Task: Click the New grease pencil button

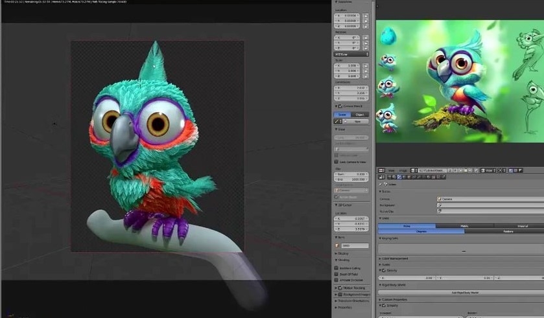Action: click(355, 122)
